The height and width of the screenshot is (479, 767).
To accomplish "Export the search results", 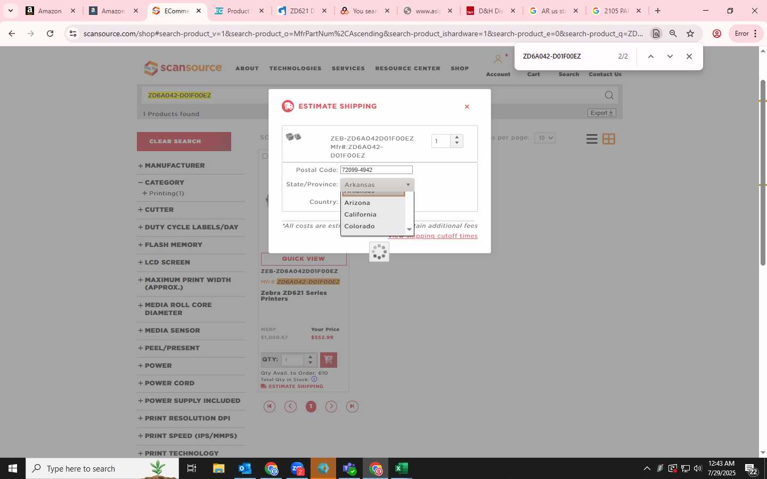I will 602,113.
